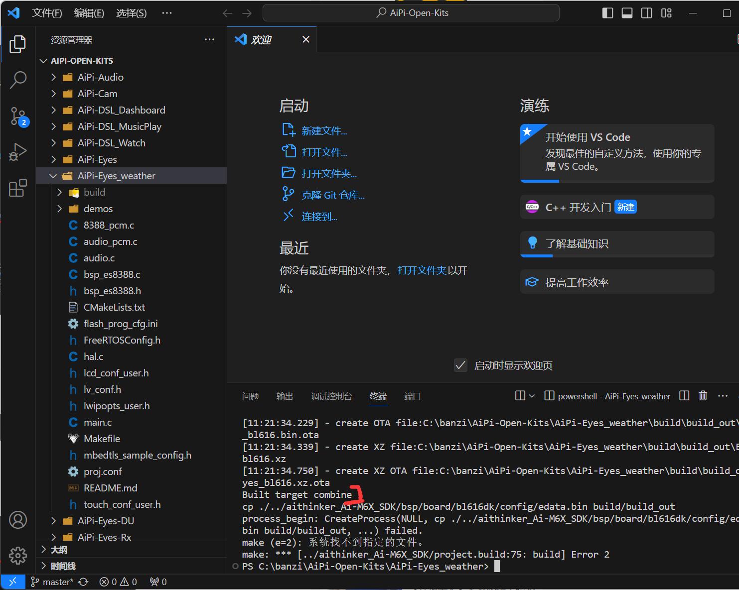Open the 提高工作效率 walkthrough

click(x=617, y=282)
